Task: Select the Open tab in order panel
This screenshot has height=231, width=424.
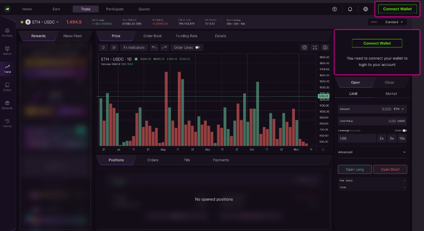Action: pos(355,83)
